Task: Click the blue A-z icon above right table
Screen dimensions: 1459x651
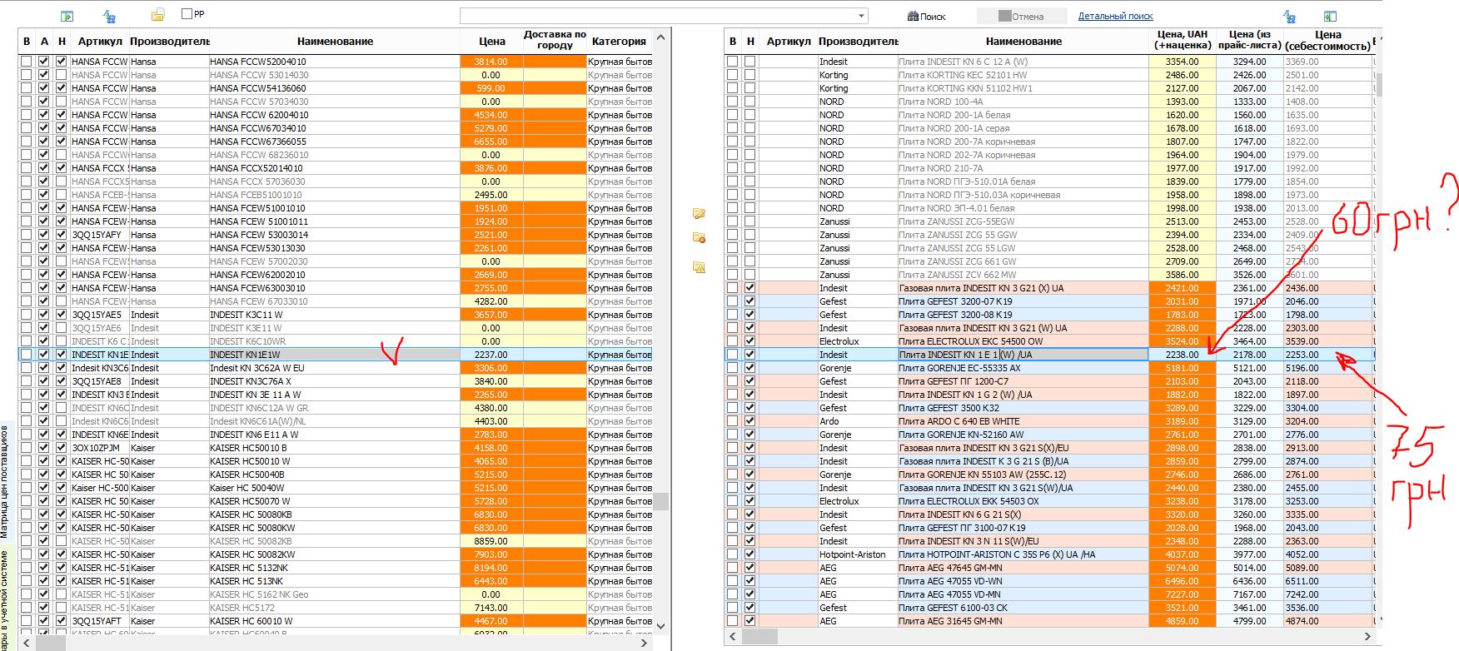Action: point(1289,16)
